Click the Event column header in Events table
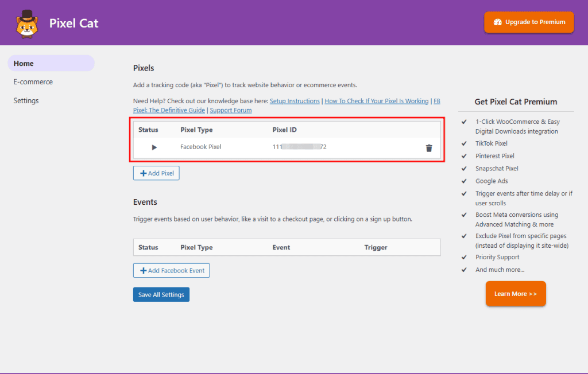This screenshot has height=374, width=588. tap(281, 247)
